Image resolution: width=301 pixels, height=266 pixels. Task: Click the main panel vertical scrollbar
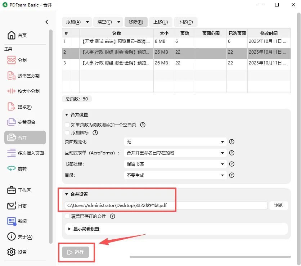299,138
